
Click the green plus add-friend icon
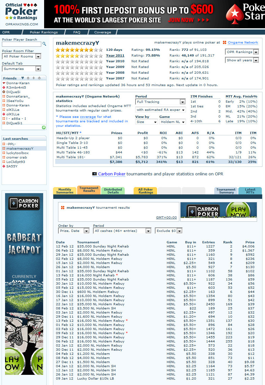[44, 127]
